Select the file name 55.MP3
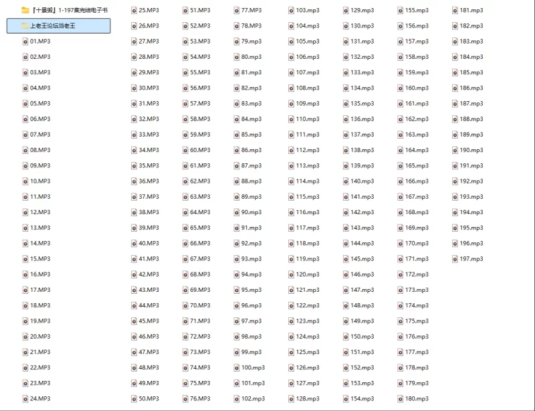 [200, 72]
